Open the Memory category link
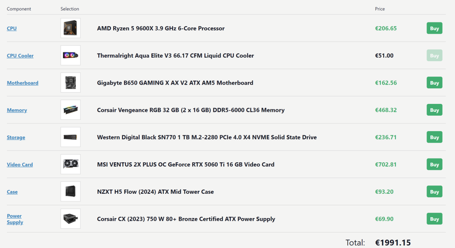The width and height of the screenshot is (455, 248). point(17,110)
